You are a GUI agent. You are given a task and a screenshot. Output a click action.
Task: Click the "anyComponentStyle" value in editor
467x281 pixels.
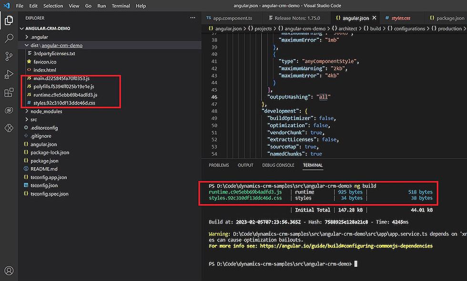[329, 61]
